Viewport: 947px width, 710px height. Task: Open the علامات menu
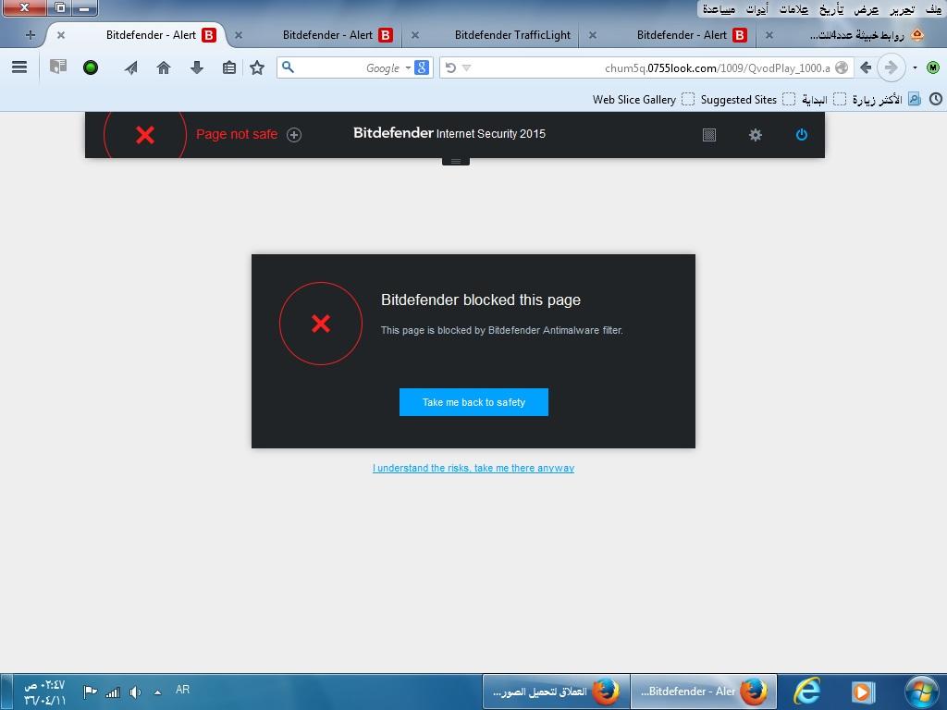point(793,9)
